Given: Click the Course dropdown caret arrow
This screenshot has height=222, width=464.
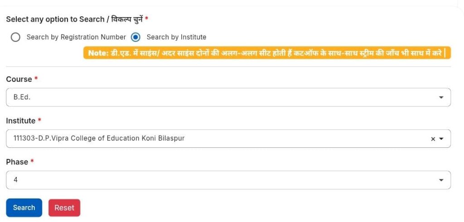Looking at the screenshot, I should pyautogui.click(x=441, y=97).
